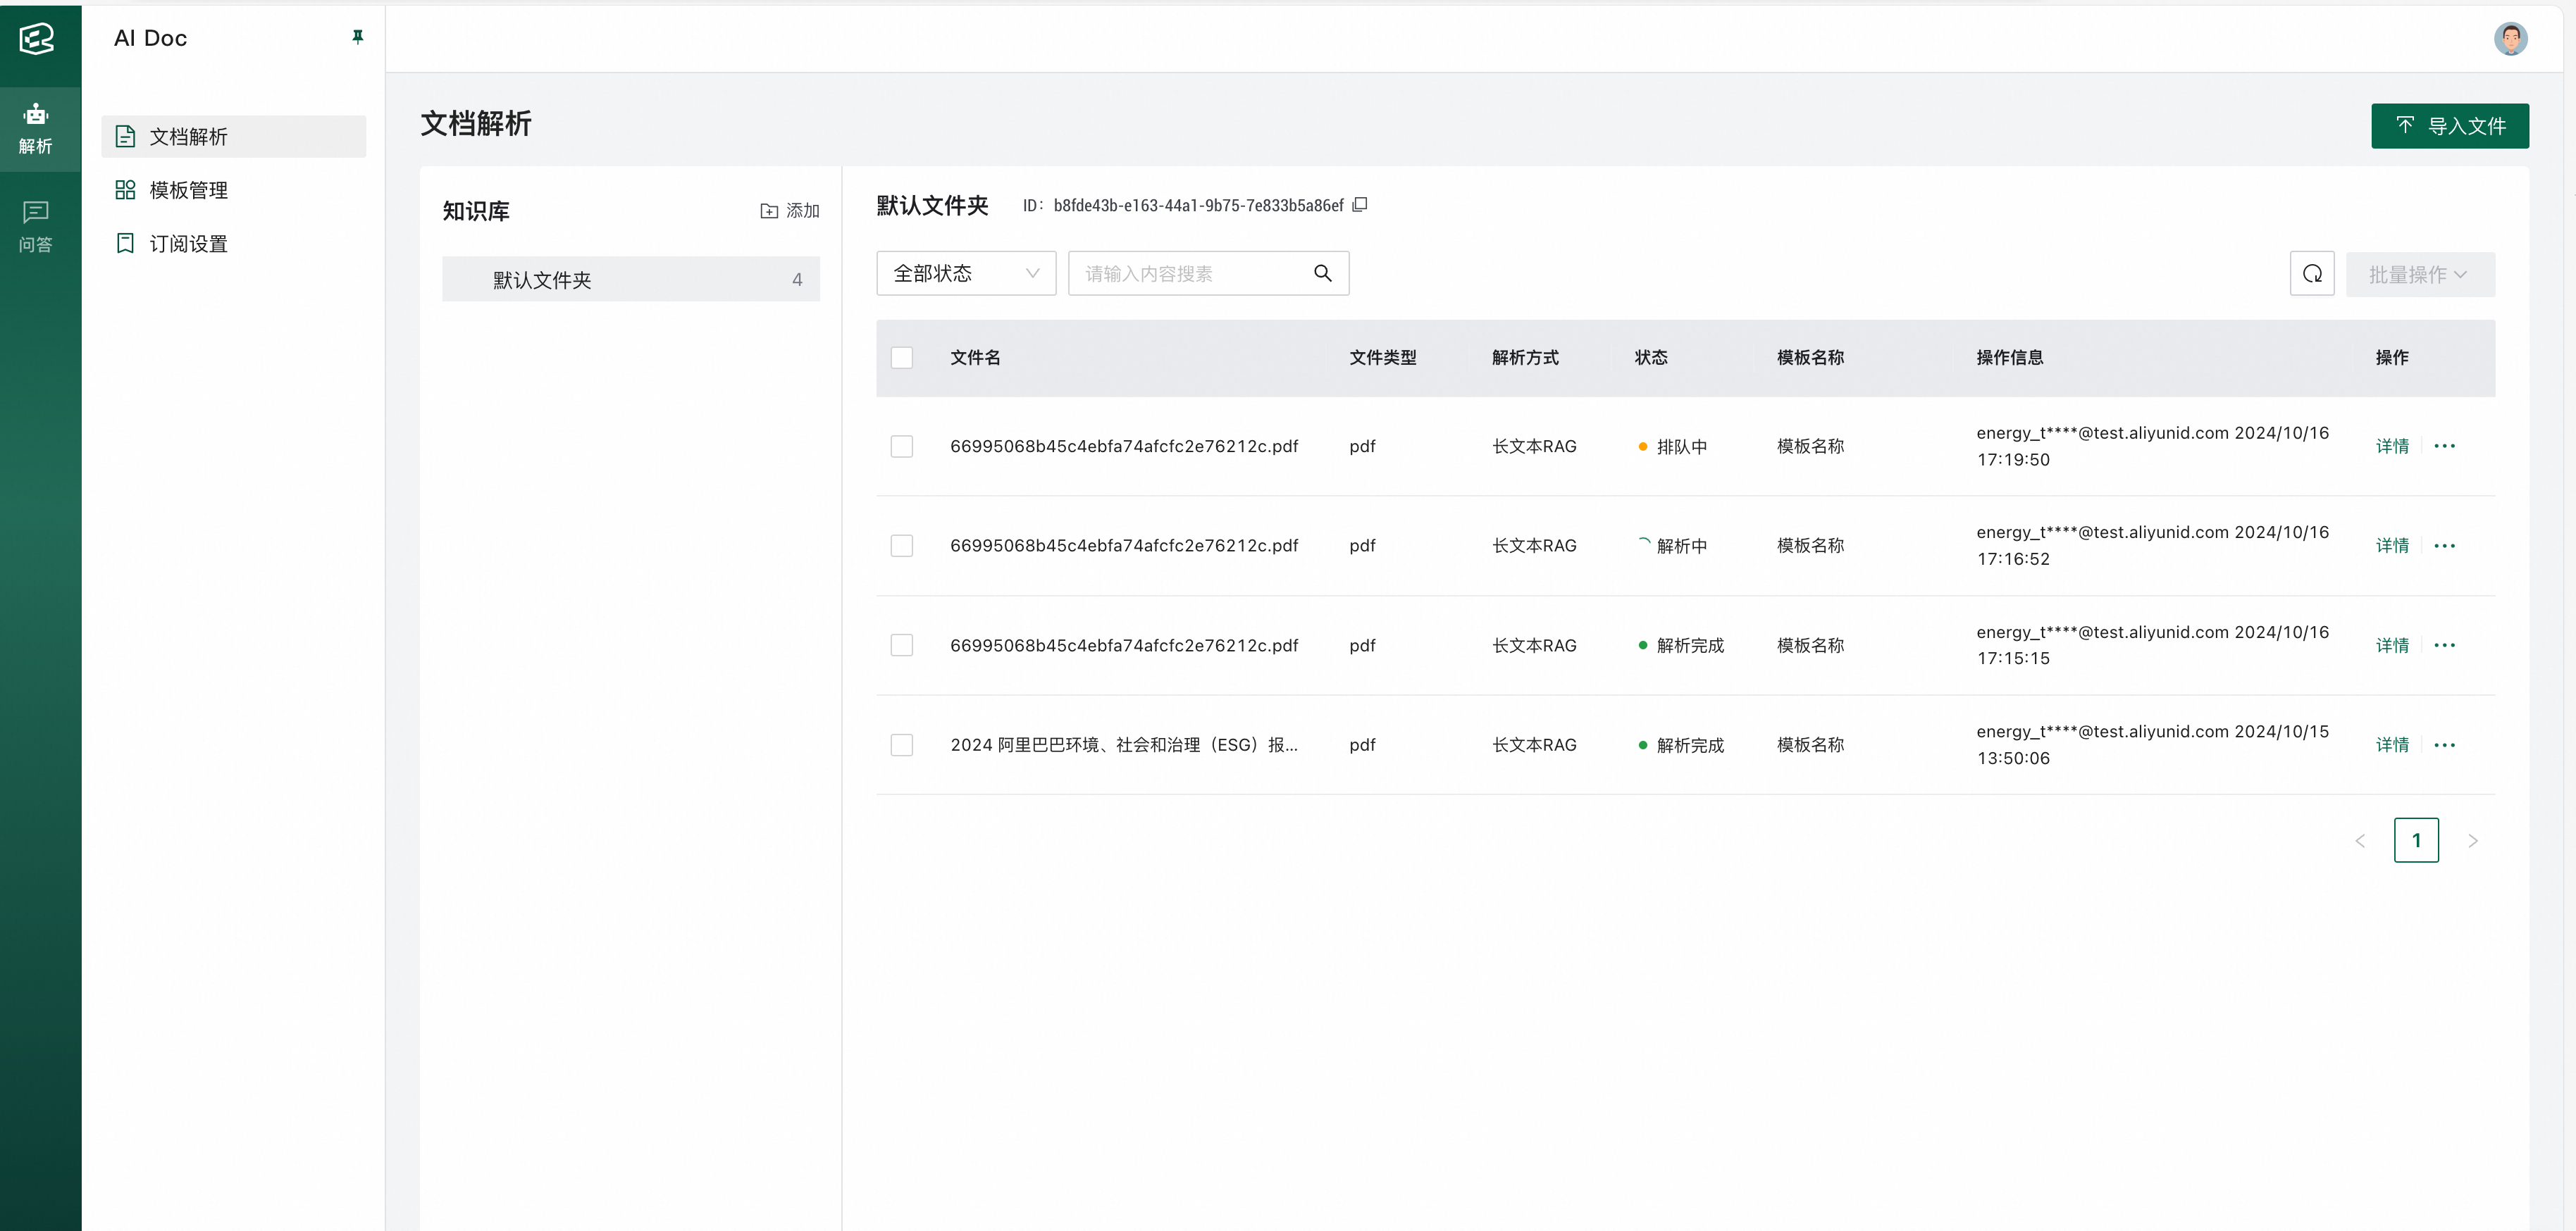Go to the next page arrow

tap(2473, 840)
